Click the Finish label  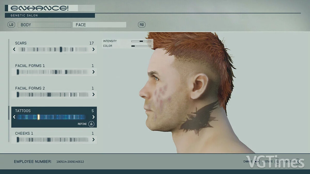tap(289, 162)
